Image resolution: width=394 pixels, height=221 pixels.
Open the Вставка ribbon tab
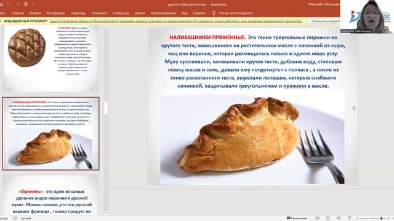pos(35,13)
